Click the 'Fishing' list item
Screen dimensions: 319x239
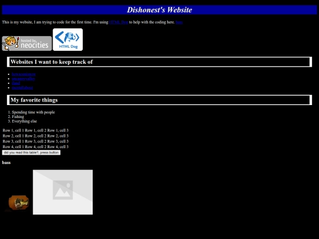click(x=18, y=117)
